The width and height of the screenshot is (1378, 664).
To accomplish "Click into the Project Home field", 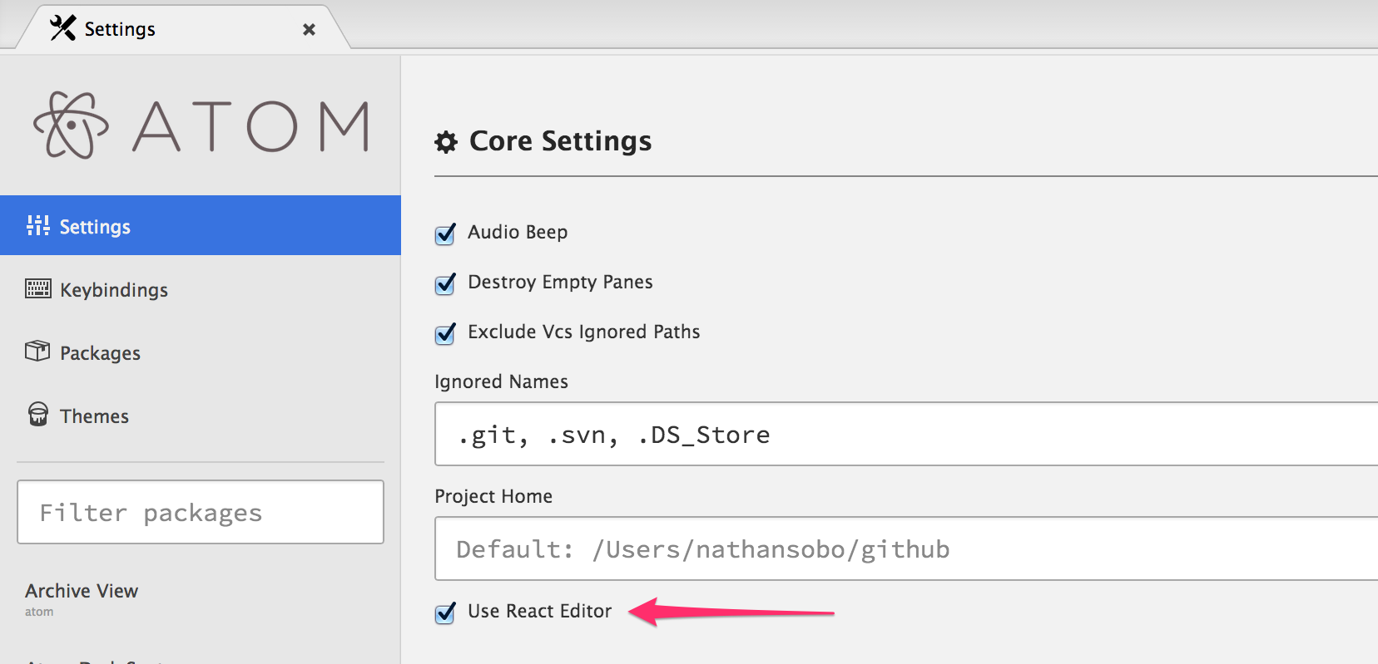I will click(x=906, y=548).
